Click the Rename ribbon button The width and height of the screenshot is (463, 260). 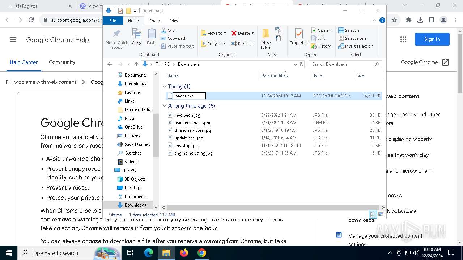pos(242,44)
